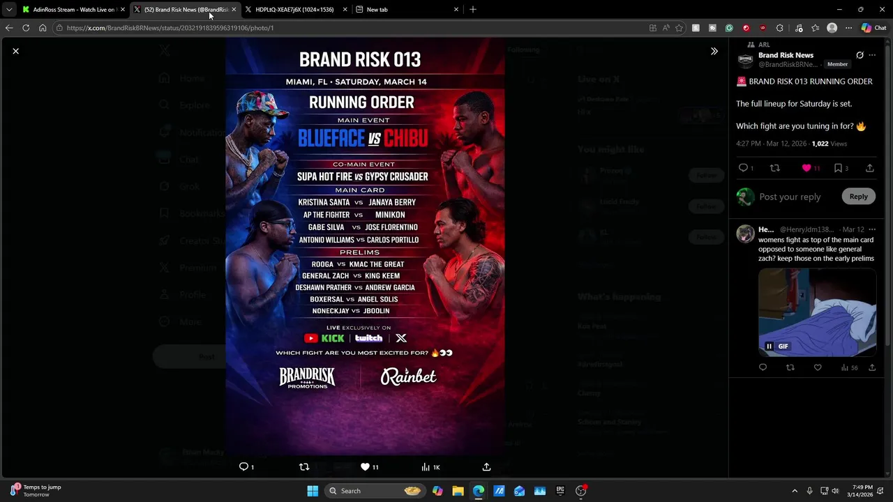The height and width of the screenshot is (502, 893).
Task: Toggle the bookmark icon on the tweet
Action: [838, 168]
